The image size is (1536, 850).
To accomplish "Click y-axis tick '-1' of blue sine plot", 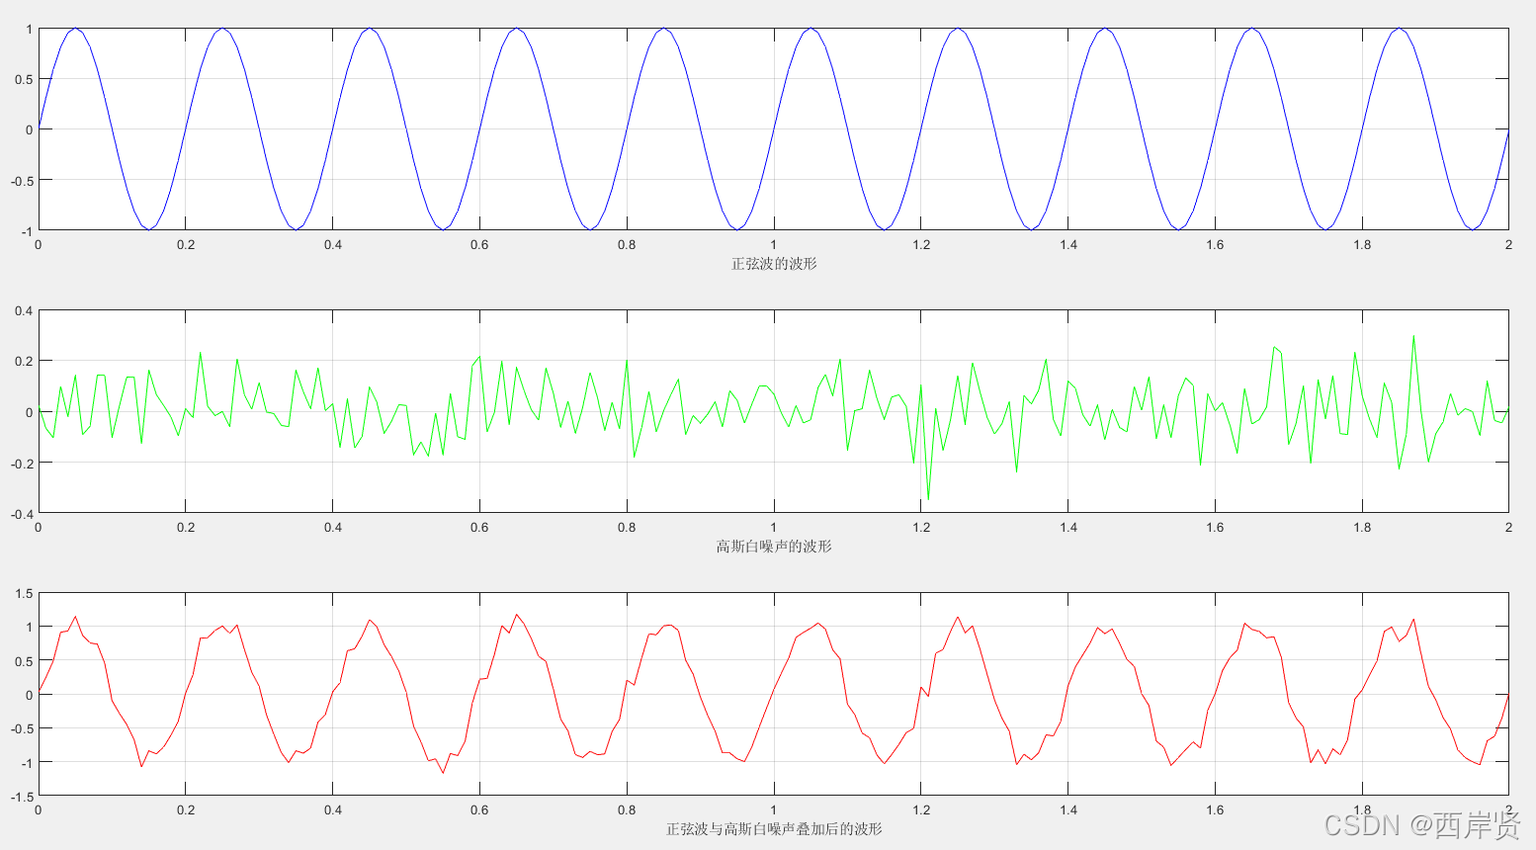I will click(28, 230).
